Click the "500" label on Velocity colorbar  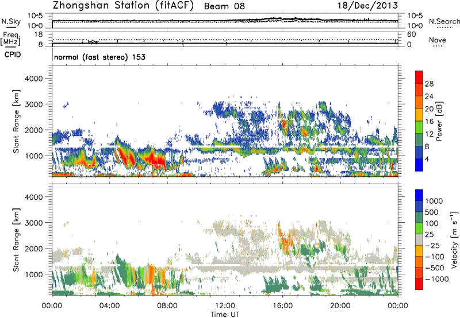432,212
